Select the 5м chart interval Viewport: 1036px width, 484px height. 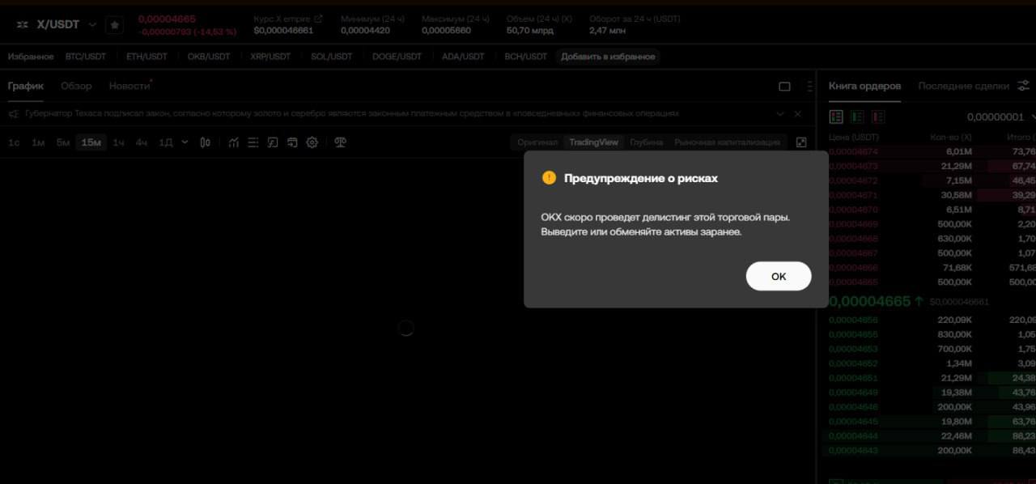tap(63, 142)
